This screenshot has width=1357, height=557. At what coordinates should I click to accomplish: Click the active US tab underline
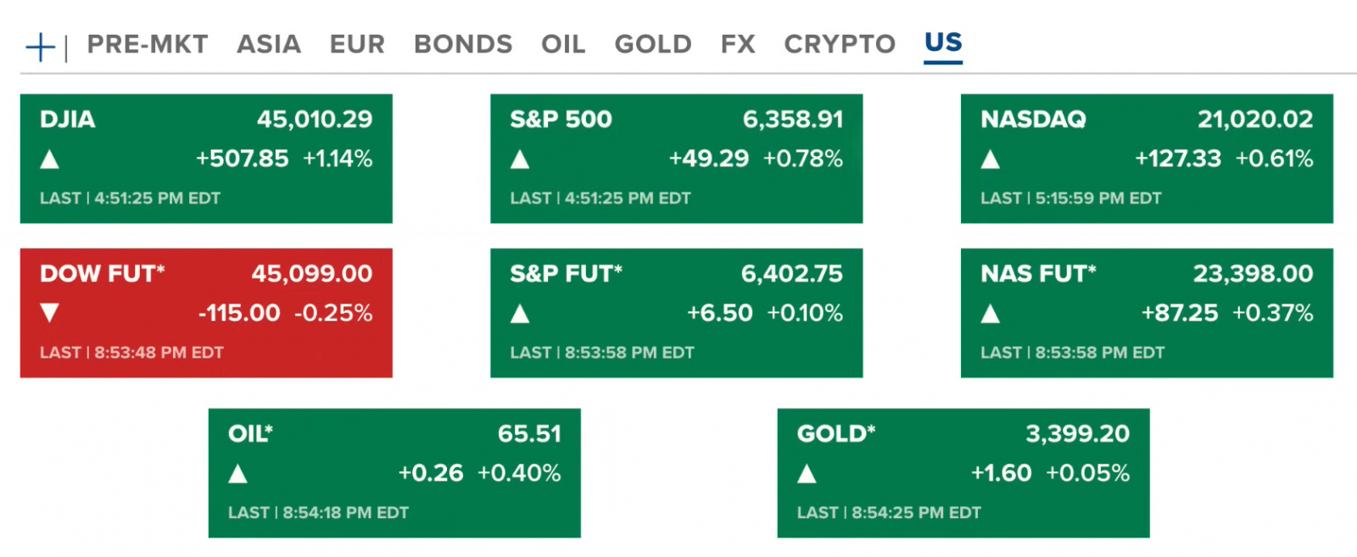942,62
